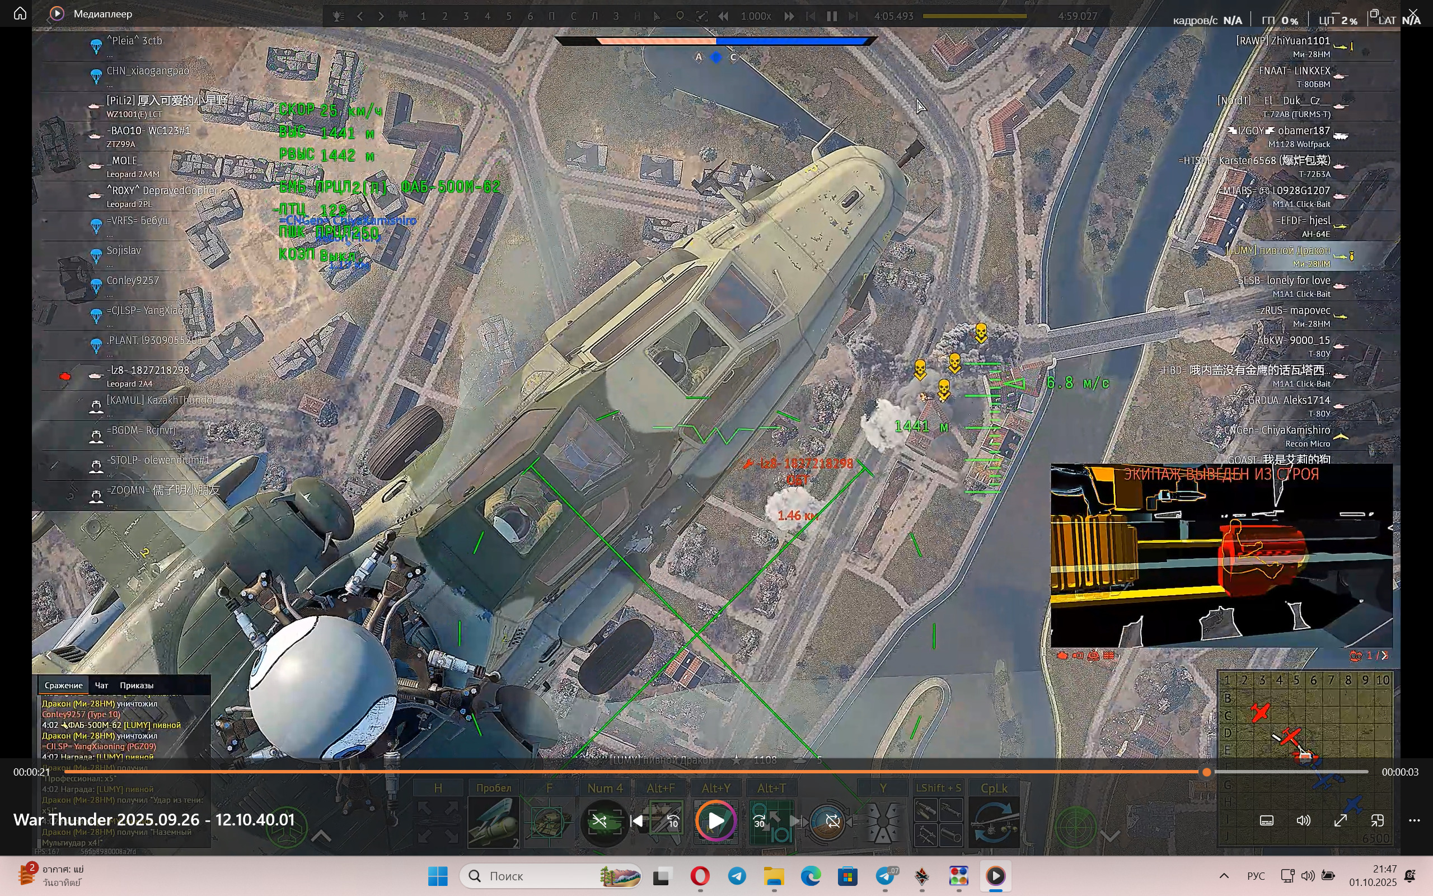1433x896 pixels.
Task: Open the Windows Start menu
Action: point(438,876)
